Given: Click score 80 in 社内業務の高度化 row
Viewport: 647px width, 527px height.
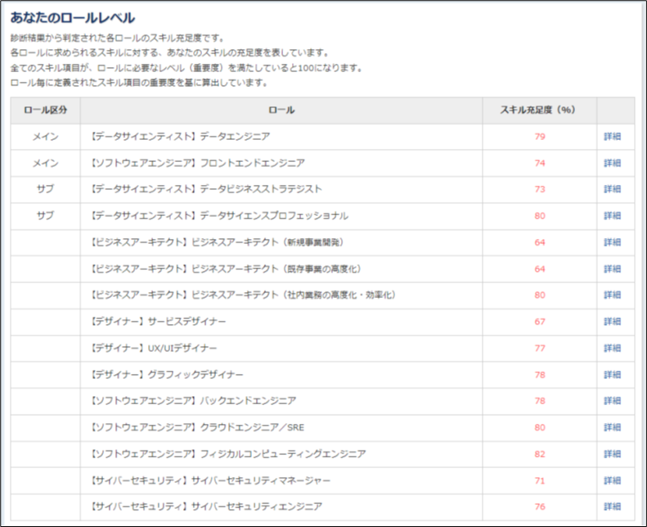Looking at the screenshot, I should click(x=540, y=295).
